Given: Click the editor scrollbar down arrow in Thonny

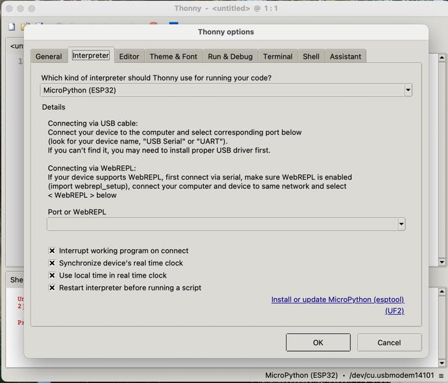Looking at the screenshot, I should click(442, 262).
